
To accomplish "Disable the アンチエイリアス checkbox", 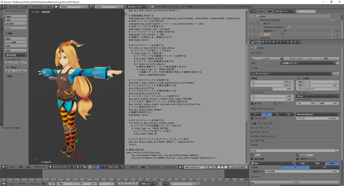I will [255, 109].
